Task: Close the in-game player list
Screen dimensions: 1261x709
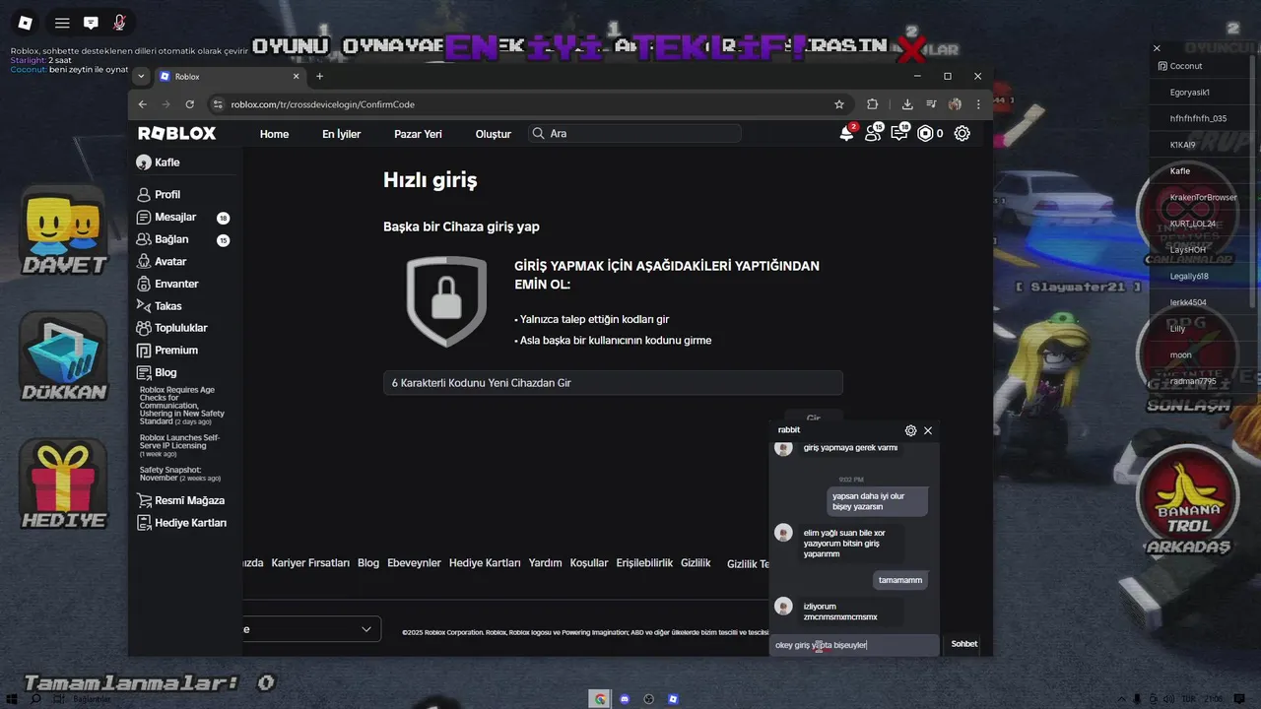Action: pos(1157,48)
